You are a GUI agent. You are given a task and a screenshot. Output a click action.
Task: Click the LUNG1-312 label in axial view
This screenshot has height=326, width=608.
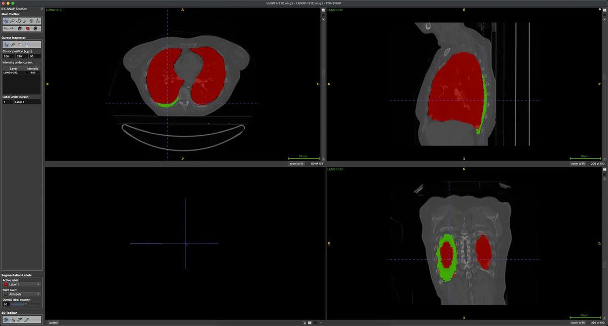[54, 10]
